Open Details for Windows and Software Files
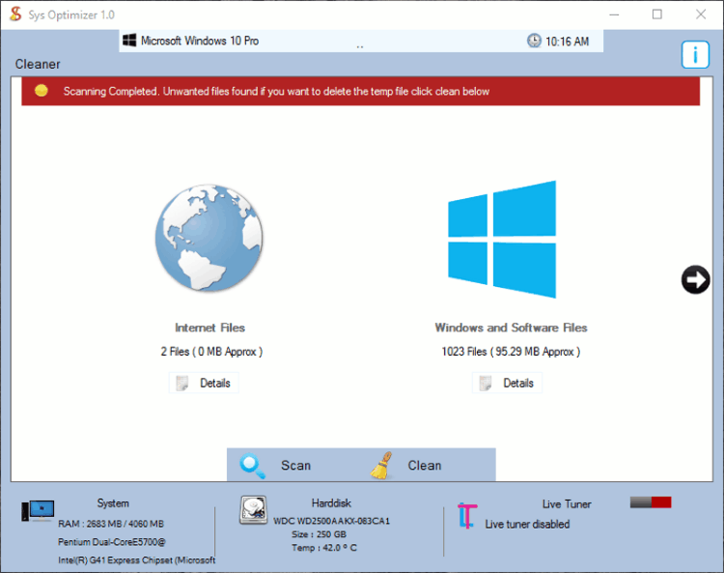Viewport: 724px width, 573px height. tap(507, 383)
